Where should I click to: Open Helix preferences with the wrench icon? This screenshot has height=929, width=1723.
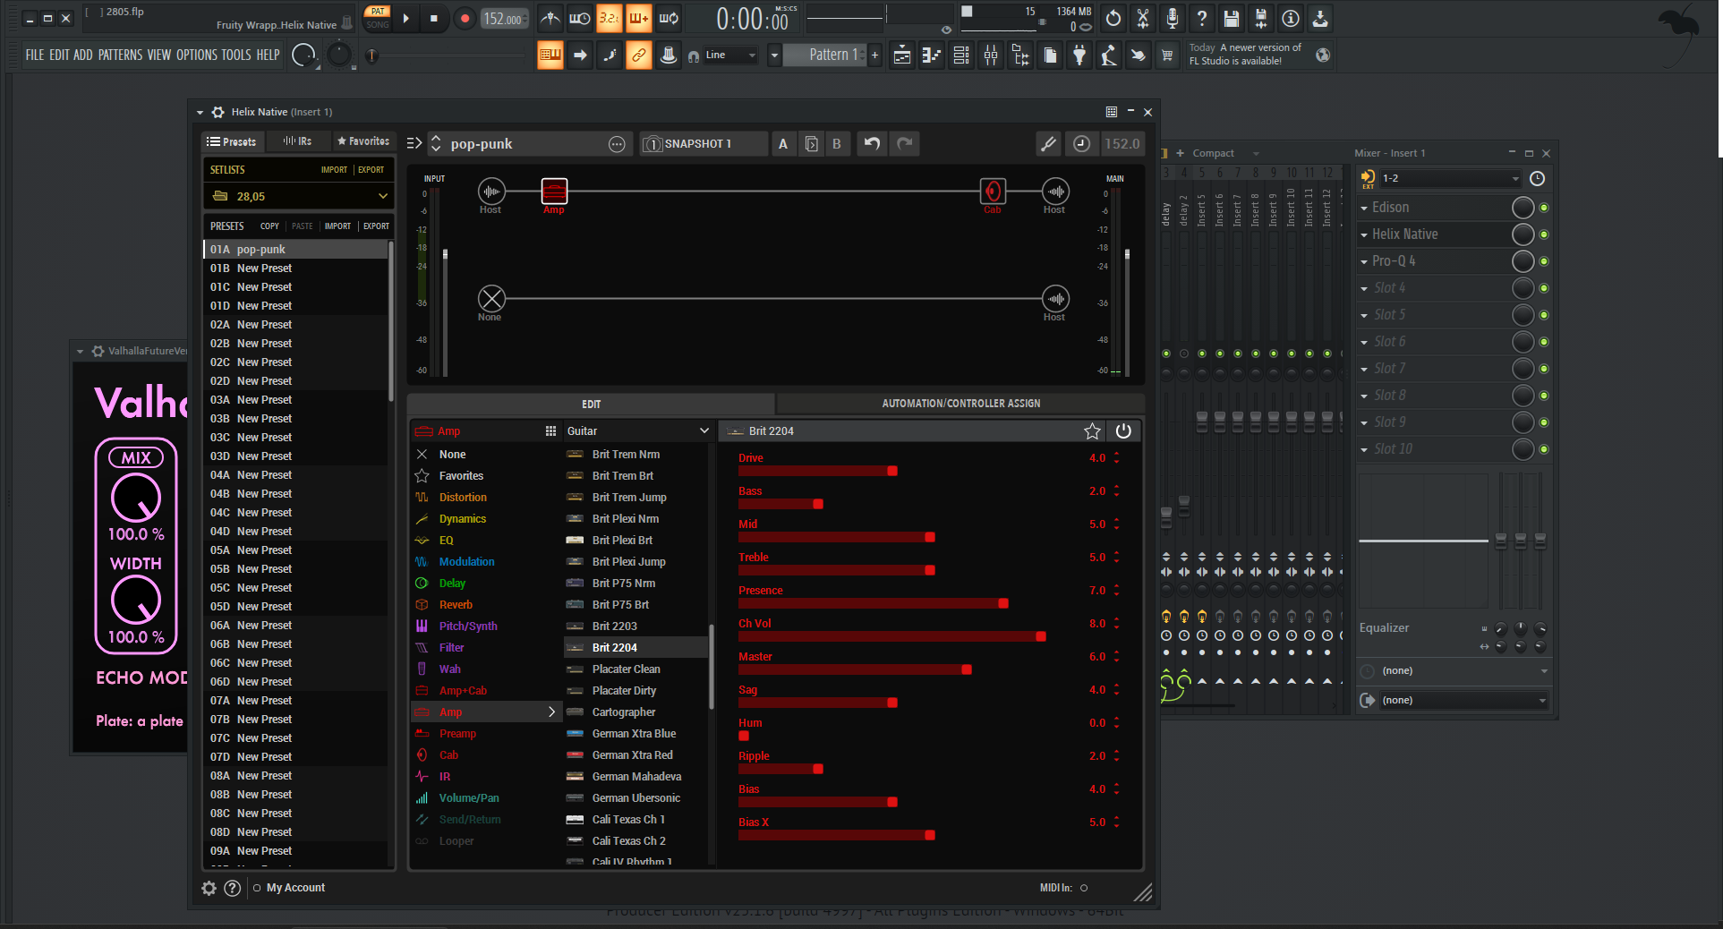click(x=1048, y=143)
